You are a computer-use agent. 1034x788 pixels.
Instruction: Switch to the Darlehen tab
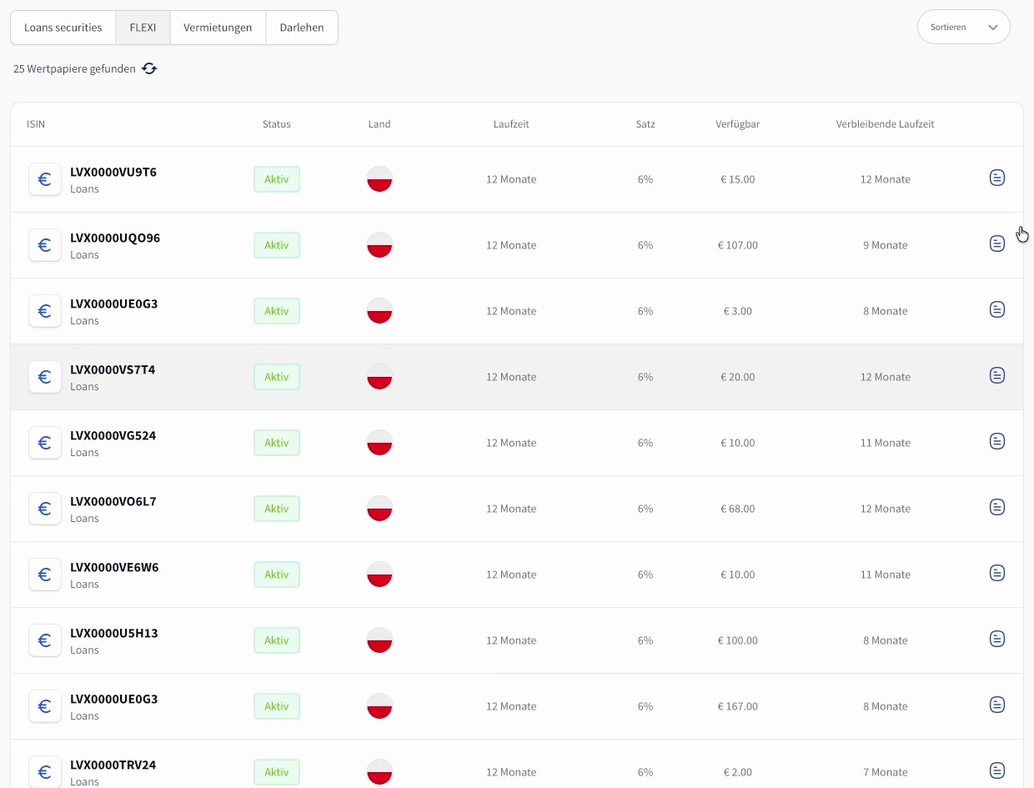click(302, 28)
